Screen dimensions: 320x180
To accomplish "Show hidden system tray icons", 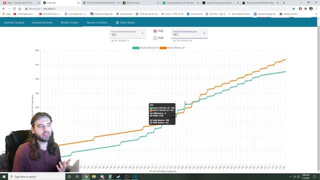I will point(290,176).
